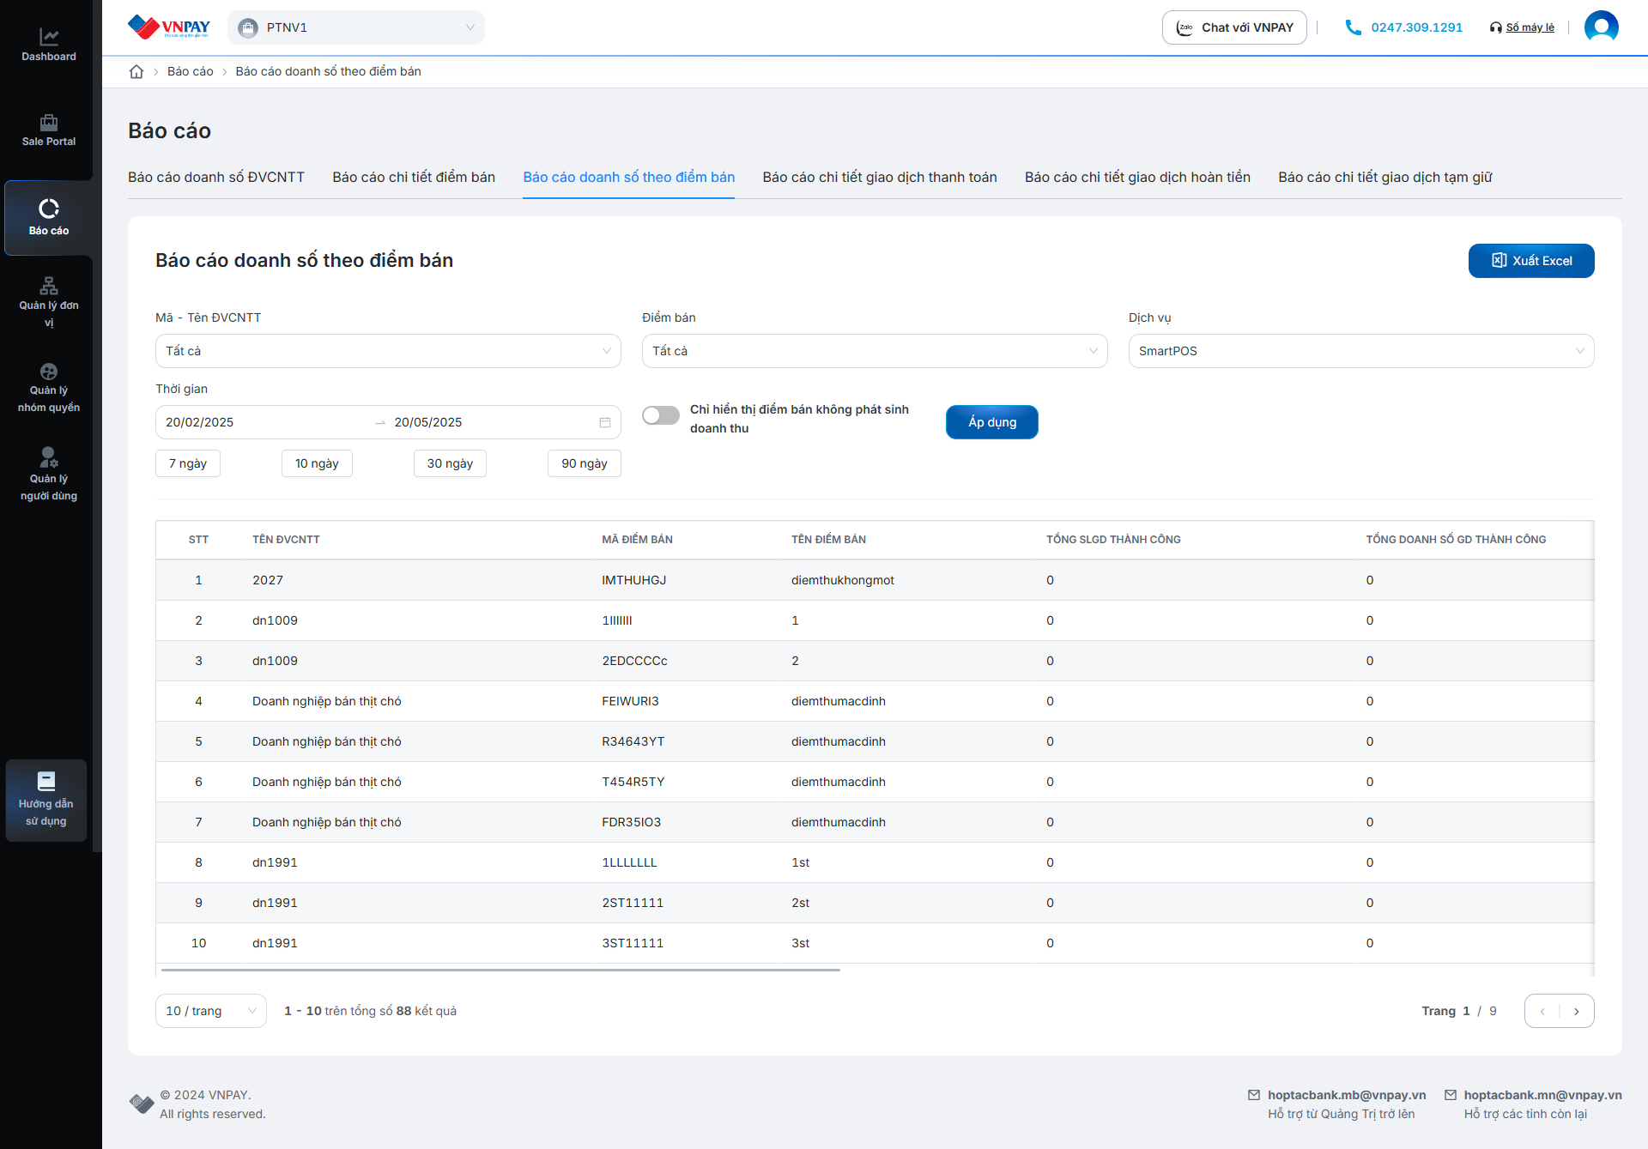The width and height of the screenshot is (1648, 1149).
Task: Click mail icon for hoptacbank.mb
Action: point(1254,1095)
